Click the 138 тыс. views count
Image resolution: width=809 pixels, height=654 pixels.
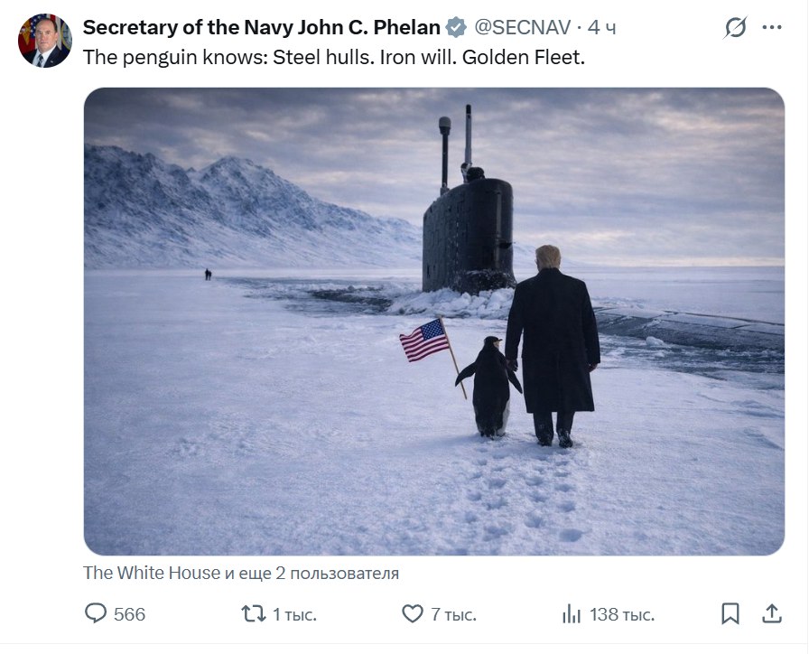click(x=621, y=615)
